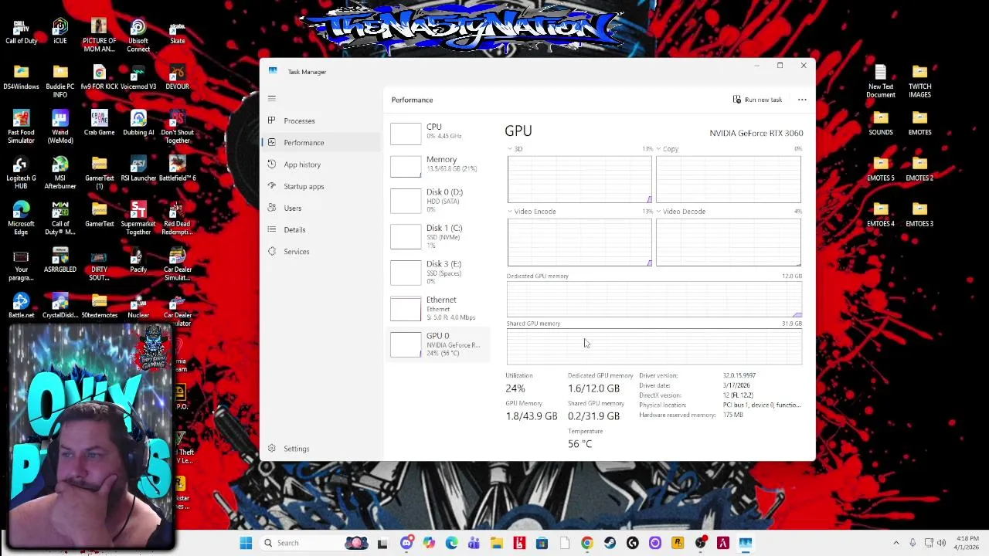Open File Explorer from taskbar
This screenshot has width=989, height=556.
point(497,543)
